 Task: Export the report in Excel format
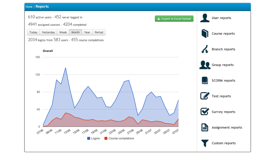pos(174,18)
